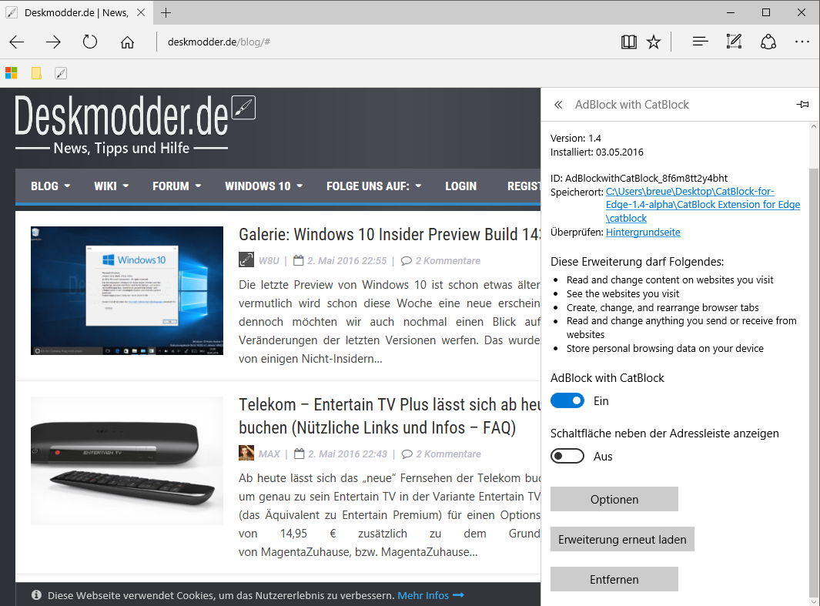
Task: Switch to the Deskmodder.de tab
Action: 76,12
